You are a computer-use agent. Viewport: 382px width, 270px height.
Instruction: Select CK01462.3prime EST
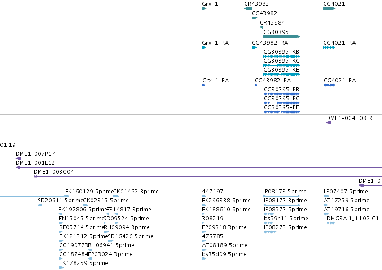[116, 196]
